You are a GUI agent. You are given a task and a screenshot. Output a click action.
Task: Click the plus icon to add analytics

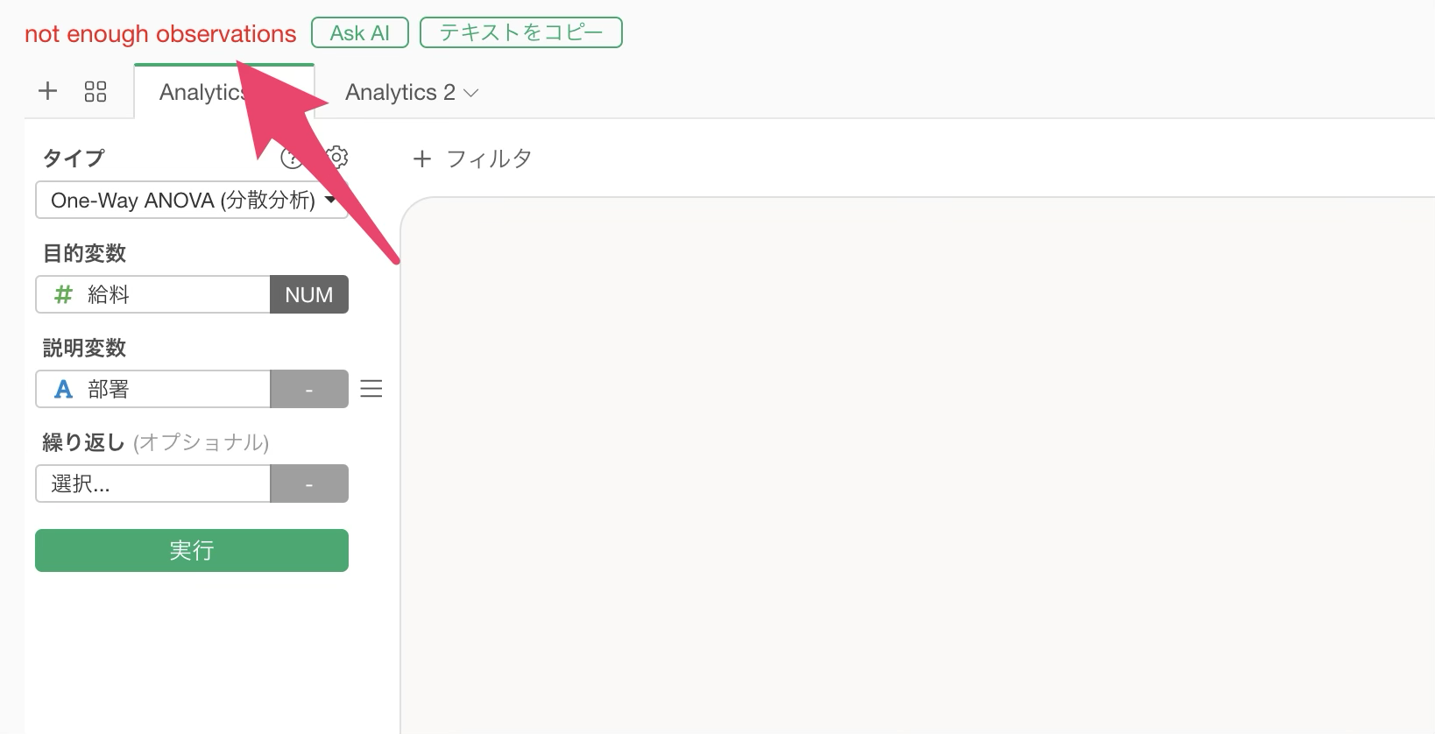click(48, 91)
